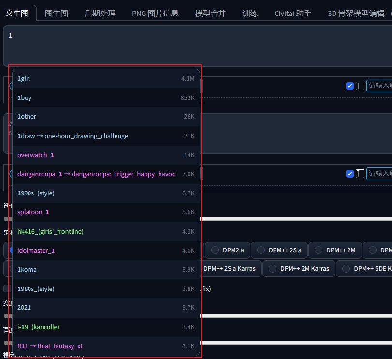392x359 pixels.
Task: Adjust the width slider track
Action: point(296,316)
